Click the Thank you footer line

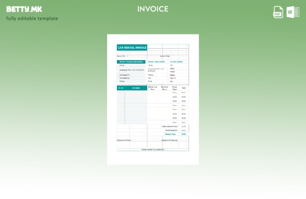click(x=153, y=149)
